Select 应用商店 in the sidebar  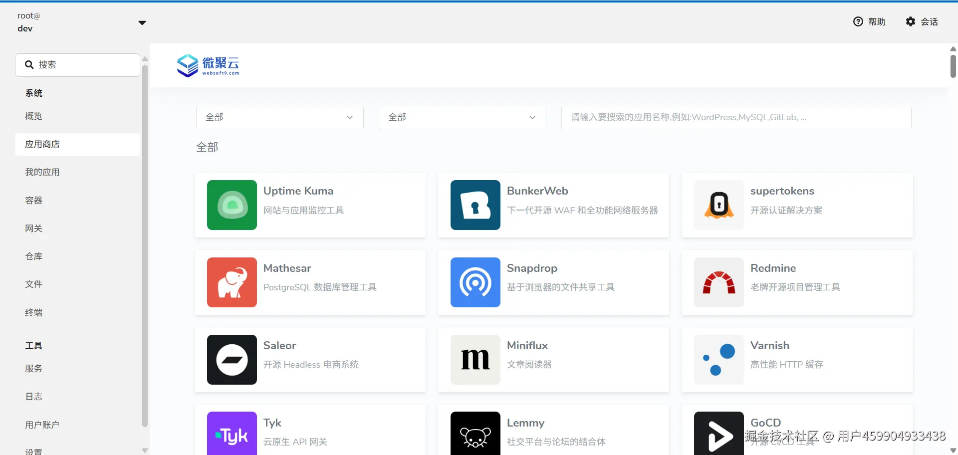78,144
